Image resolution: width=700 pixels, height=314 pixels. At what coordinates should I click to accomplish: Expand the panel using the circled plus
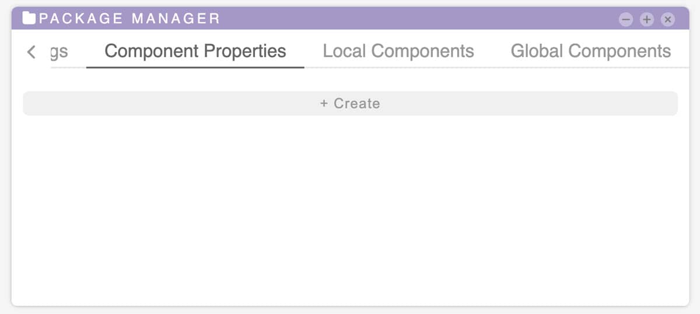[x=647, y=19]
